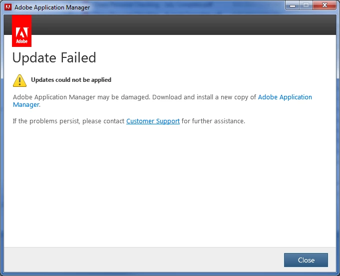
Task: Select the 'Update Failed' heading
Action: click(x=54, y=58)
